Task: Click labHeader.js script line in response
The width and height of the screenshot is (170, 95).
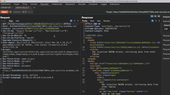Action: coord(120,64)
